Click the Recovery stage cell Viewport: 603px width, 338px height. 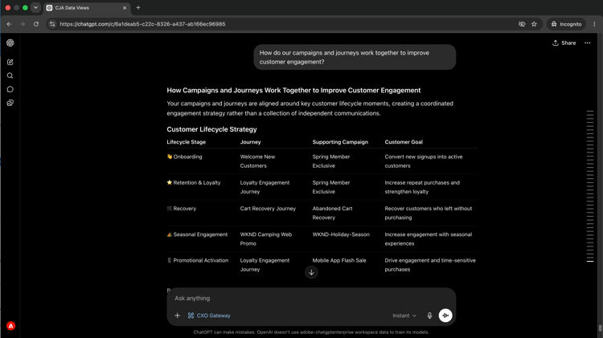point(182,209)
